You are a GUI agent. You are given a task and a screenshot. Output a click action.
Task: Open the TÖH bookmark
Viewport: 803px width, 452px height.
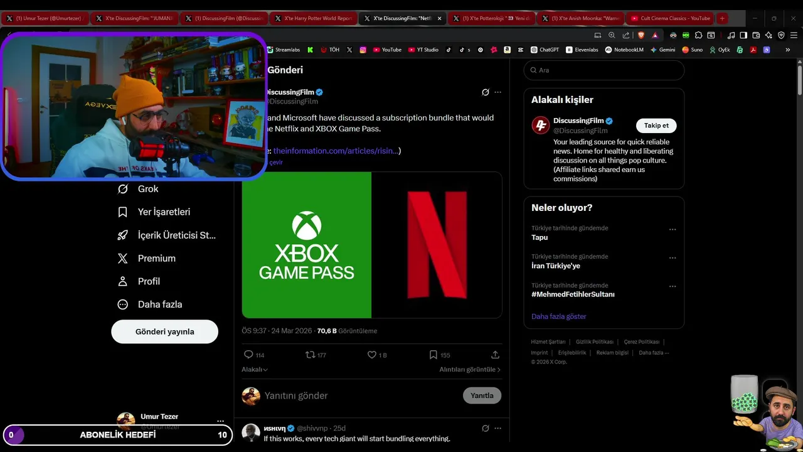point(330,50)
